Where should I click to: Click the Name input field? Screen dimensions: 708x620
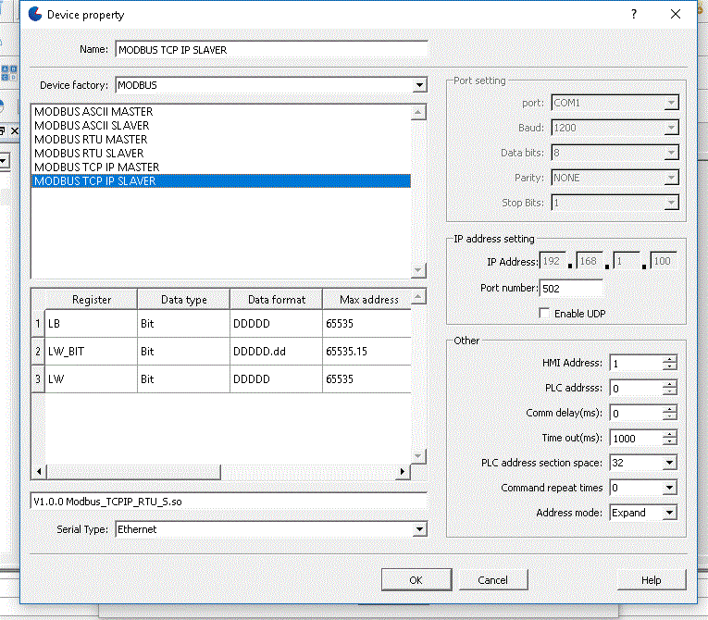(x=271, y=50)
